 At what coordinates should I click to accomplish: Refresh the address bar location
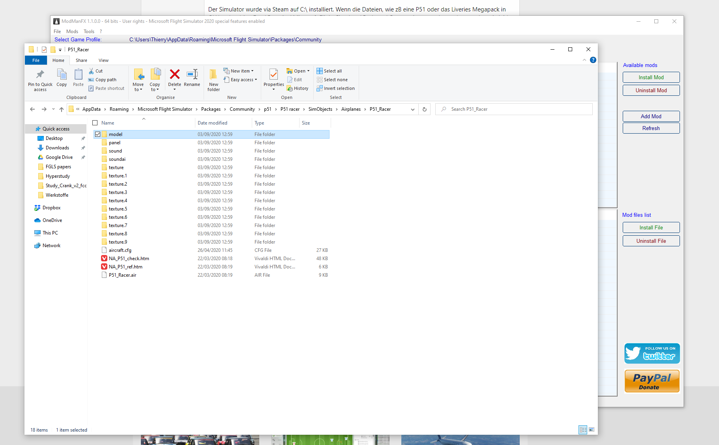425,109
